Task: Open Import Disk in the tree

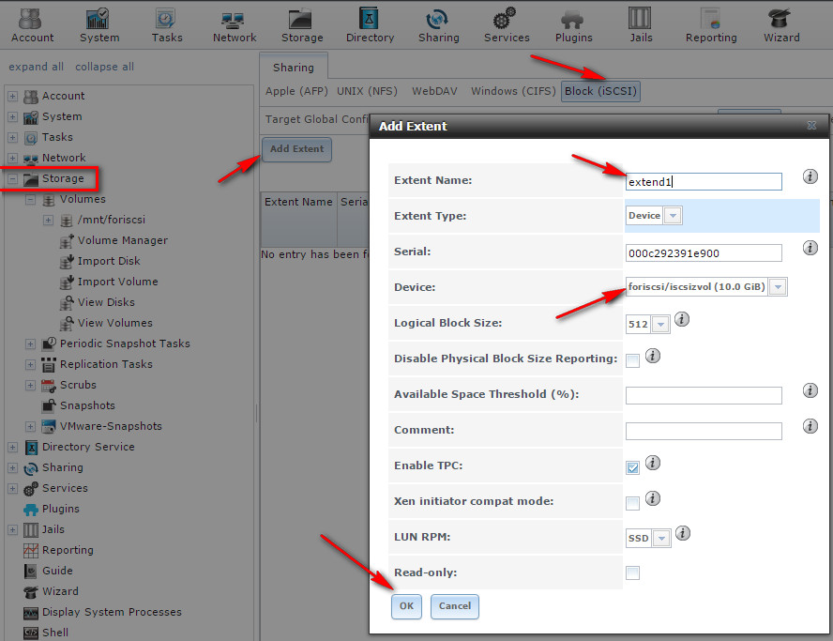Action: (x=109, y=261)
